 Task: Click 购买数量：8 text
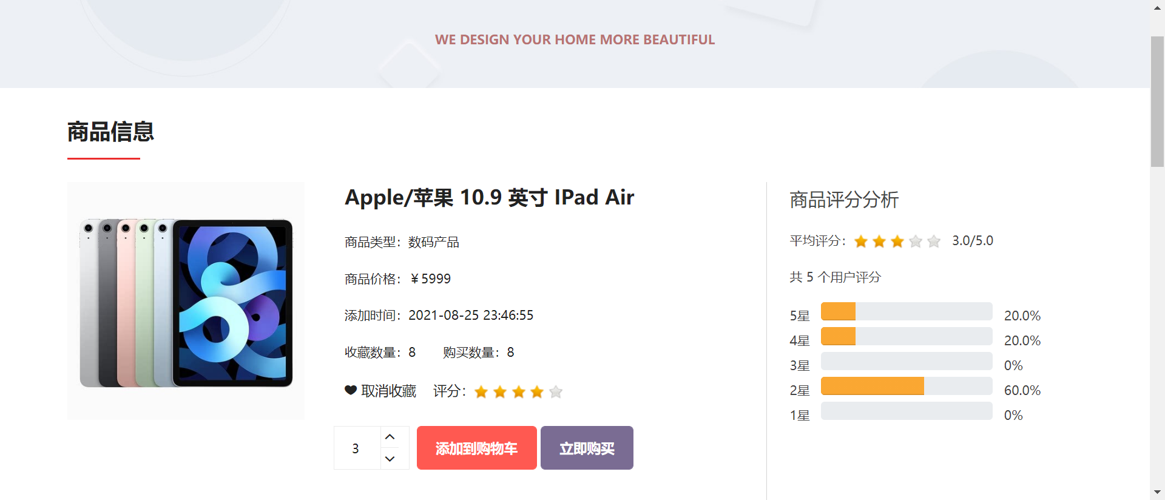tap(479, 352)
